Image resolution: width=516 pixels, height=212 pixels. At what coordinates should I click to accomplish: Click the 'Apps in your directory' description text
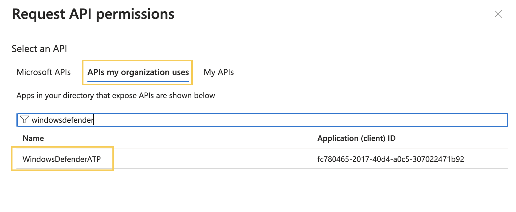pos(116,96)
